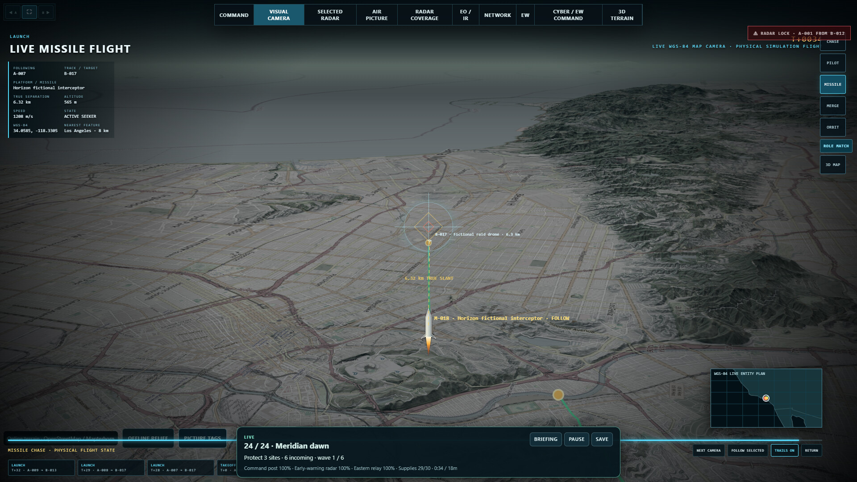The width and height of the screenshot is (857, 482).
Task: Switch to the Selected Radar tab
Action: (330, 15)
